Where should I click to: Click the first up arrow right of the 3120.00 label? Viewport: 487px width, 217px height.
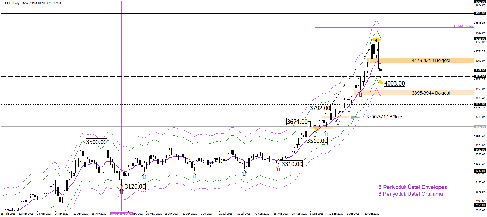click(x=144, y=176)
